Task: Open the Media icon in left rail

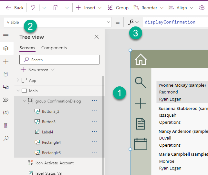Action: coord(6,87)
